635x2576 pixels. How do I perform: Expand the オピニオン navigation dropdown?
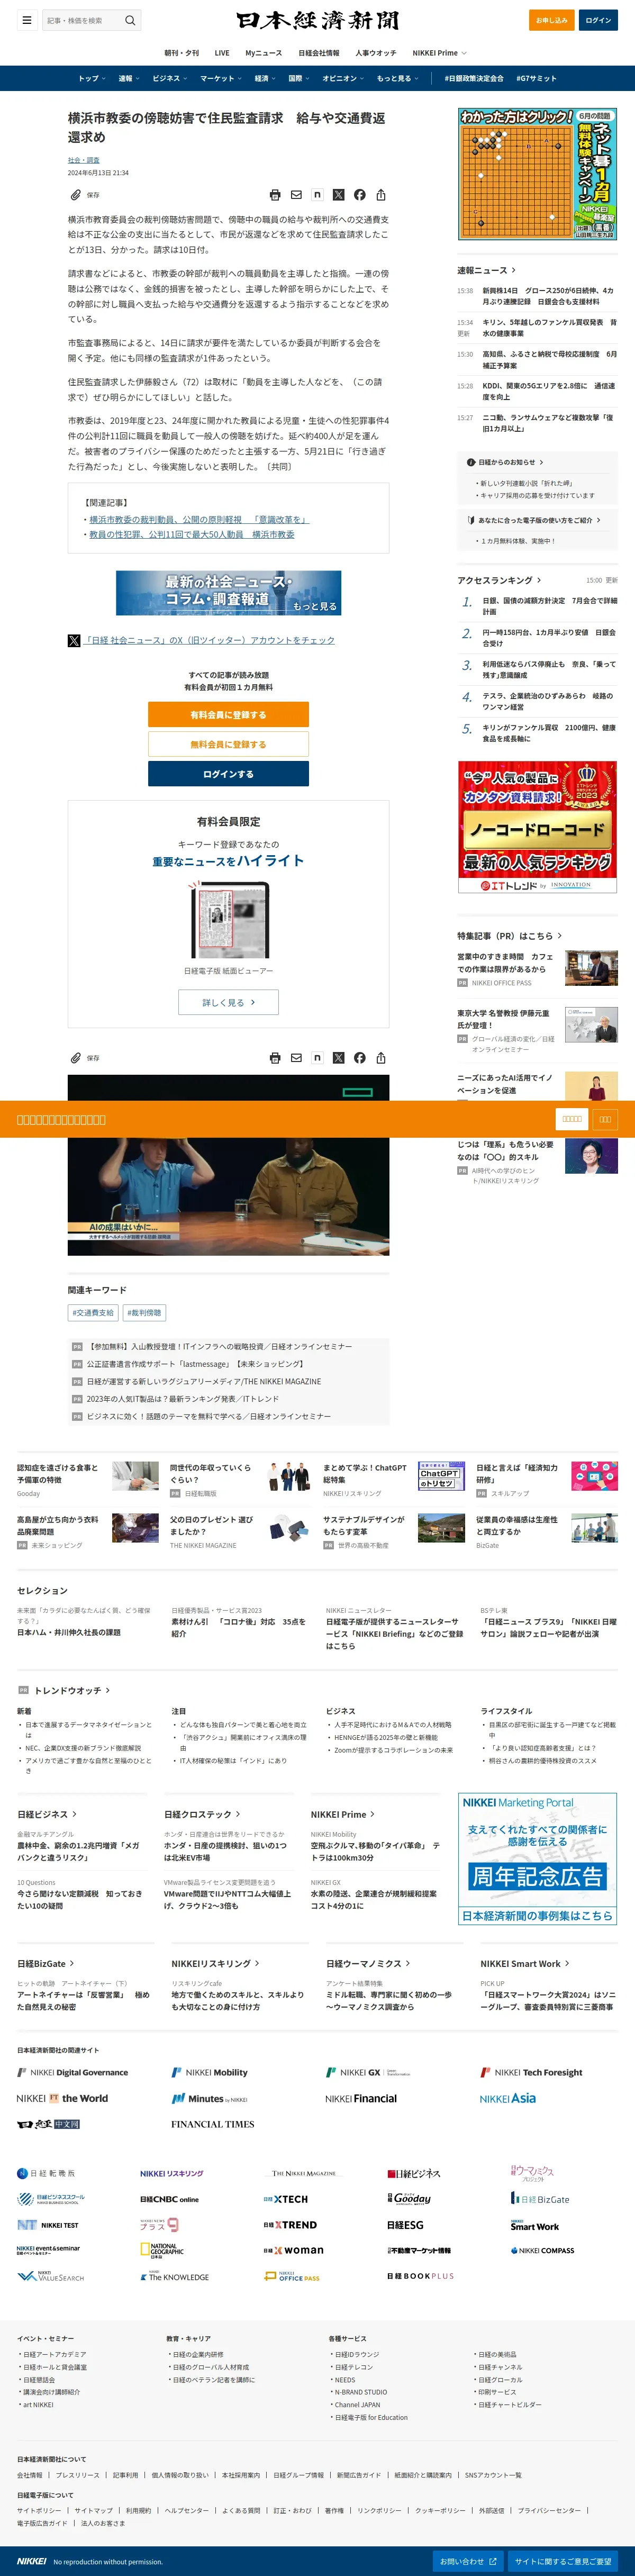[x=343, y=78]
